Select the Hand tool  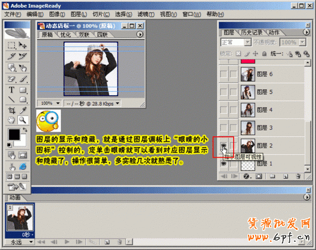[11, 120]
